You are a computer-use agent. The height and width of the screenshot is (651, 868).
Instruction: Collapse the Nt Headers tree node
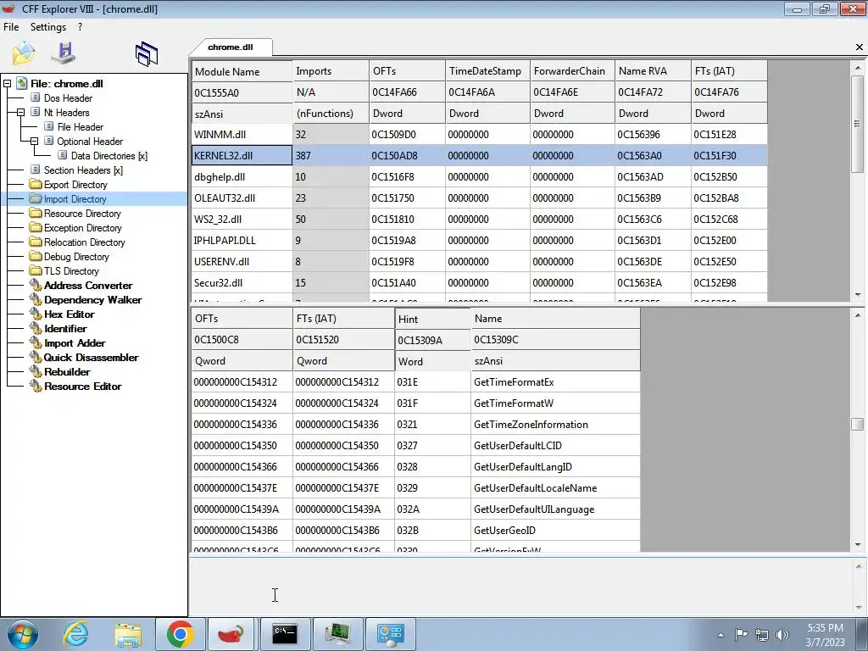tap(20, 113)
